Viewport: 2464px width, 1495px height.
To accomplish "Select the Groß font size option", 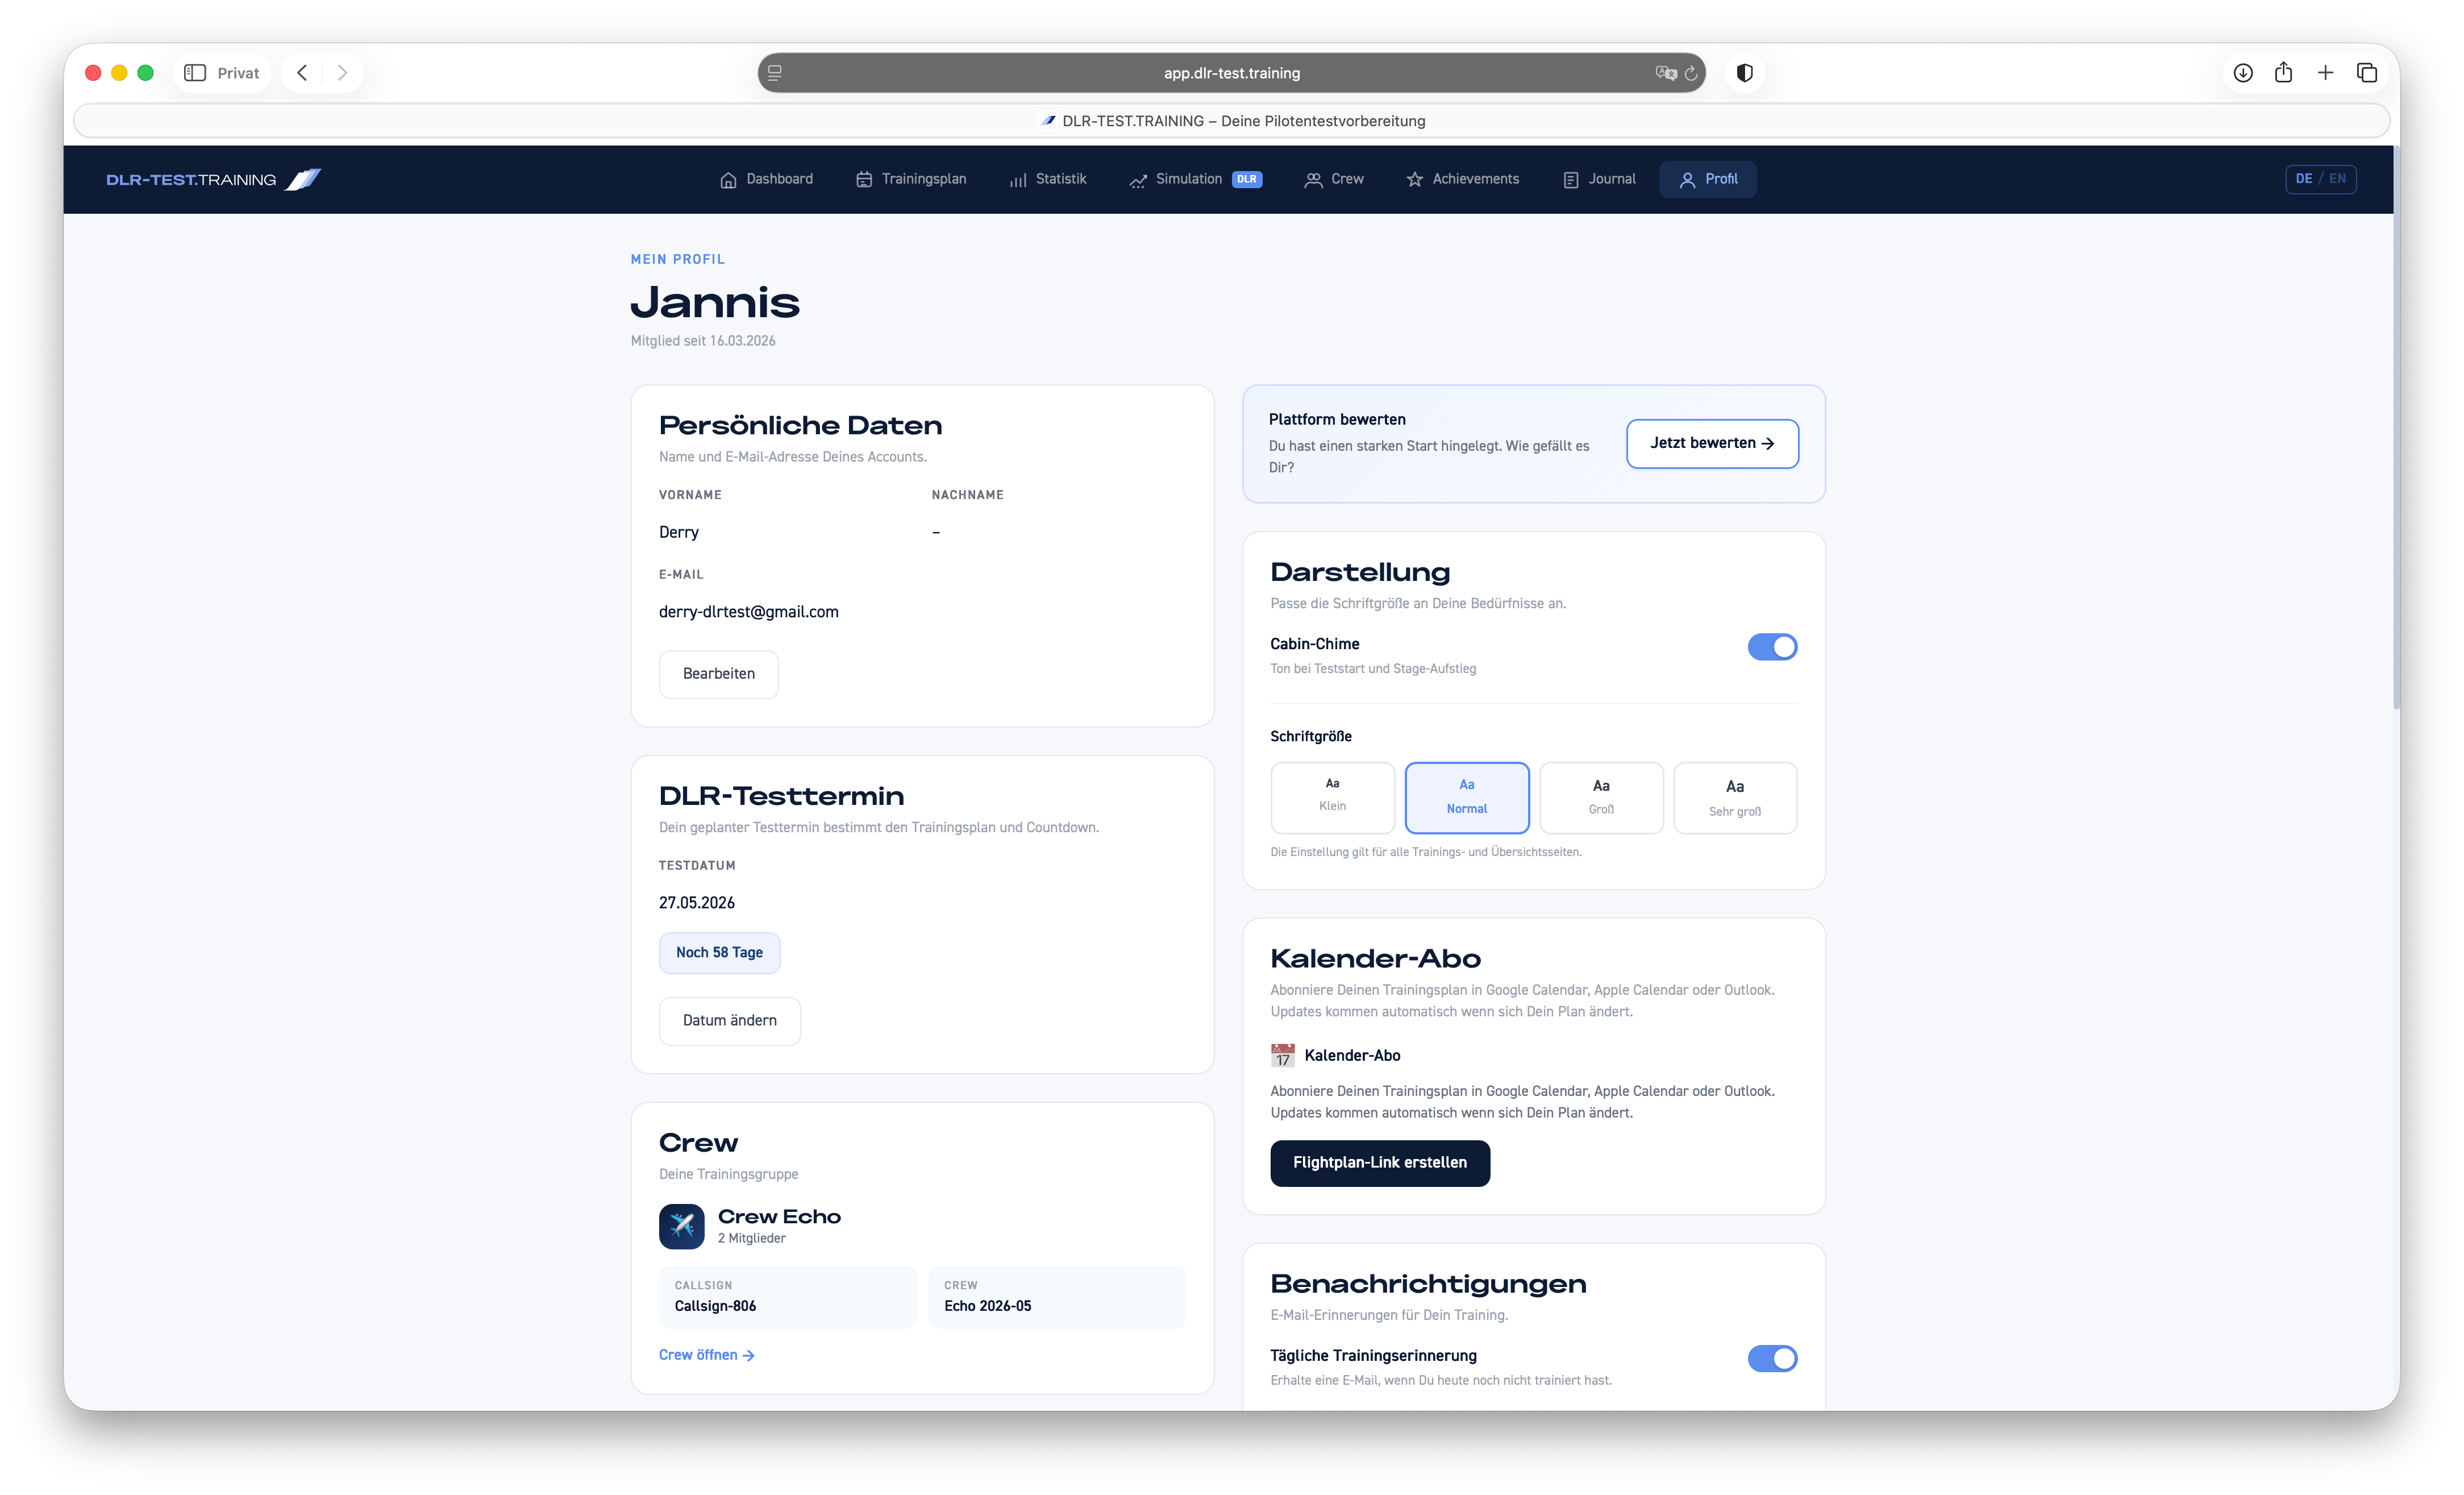I will coord(1601,797).
